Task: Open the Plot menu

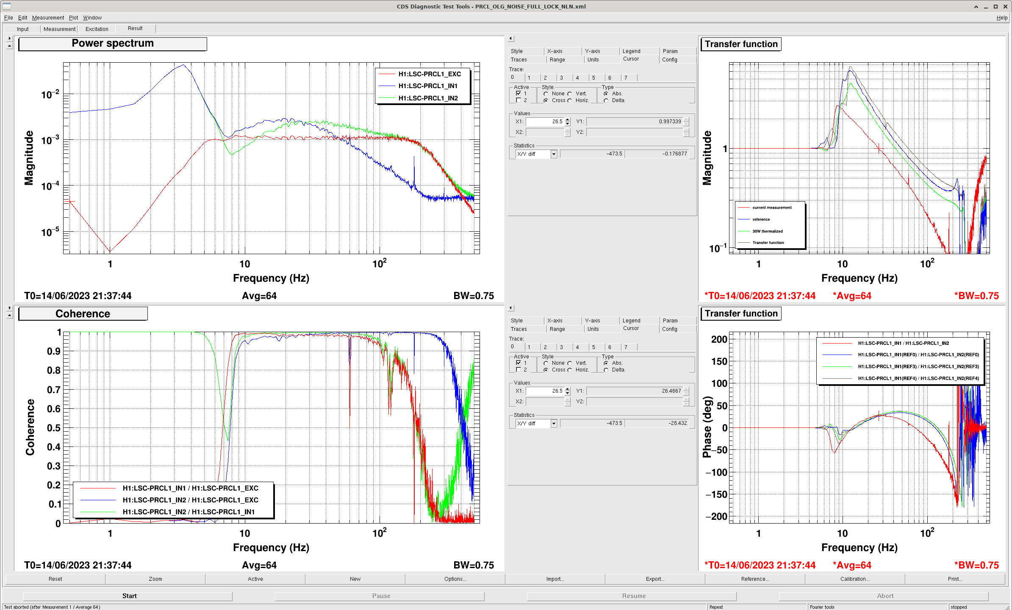Action: [x=73, y=18]
